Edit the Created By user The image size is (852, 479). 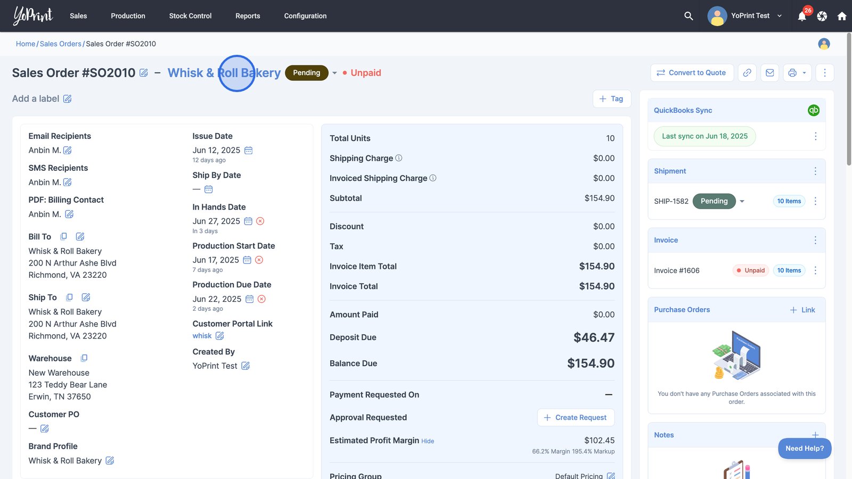(x=245, y=366)
